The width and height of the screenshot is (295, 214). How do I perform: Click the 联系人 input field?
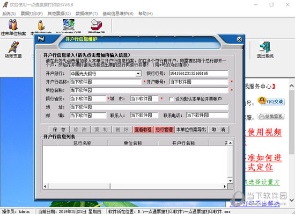coord(144,115)
